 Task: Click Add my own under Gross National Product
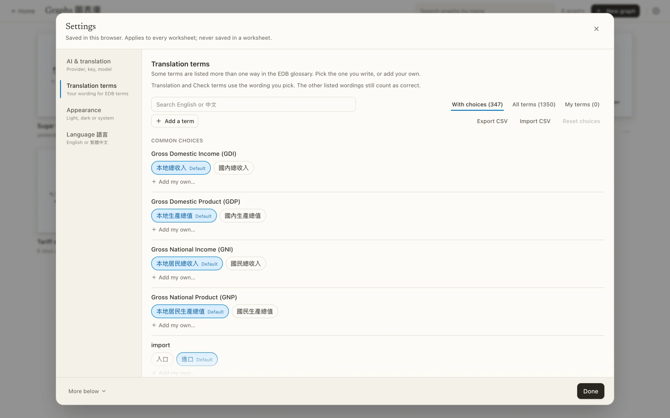pyautogui.click(x=173, y=325)
